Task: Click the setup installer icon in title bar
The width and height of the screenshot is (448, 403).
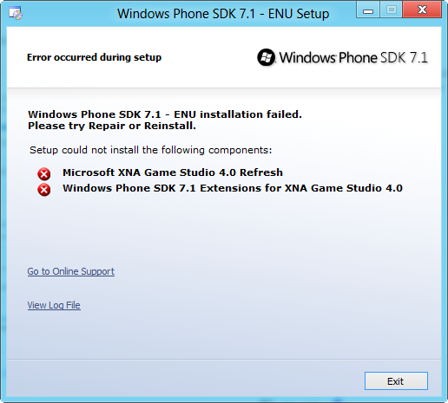Action: [x=16, y=13]
